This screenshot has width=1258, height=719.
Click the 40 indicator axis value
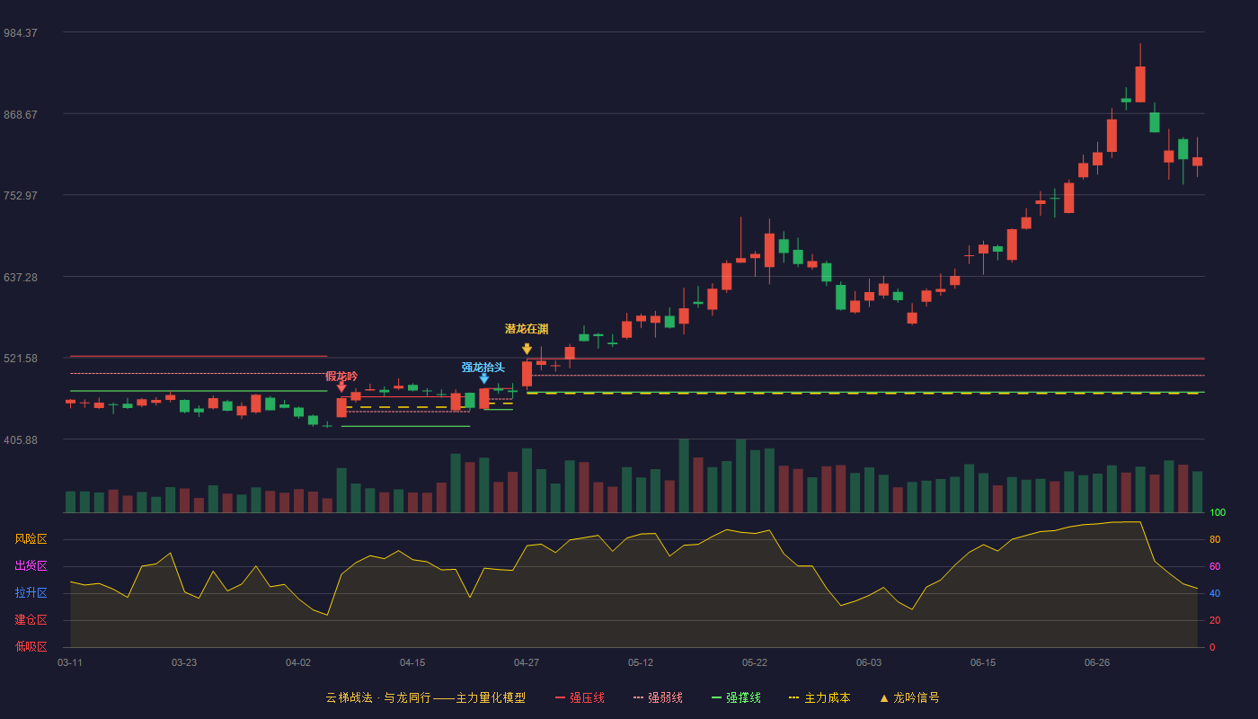tap(1215, 593)
